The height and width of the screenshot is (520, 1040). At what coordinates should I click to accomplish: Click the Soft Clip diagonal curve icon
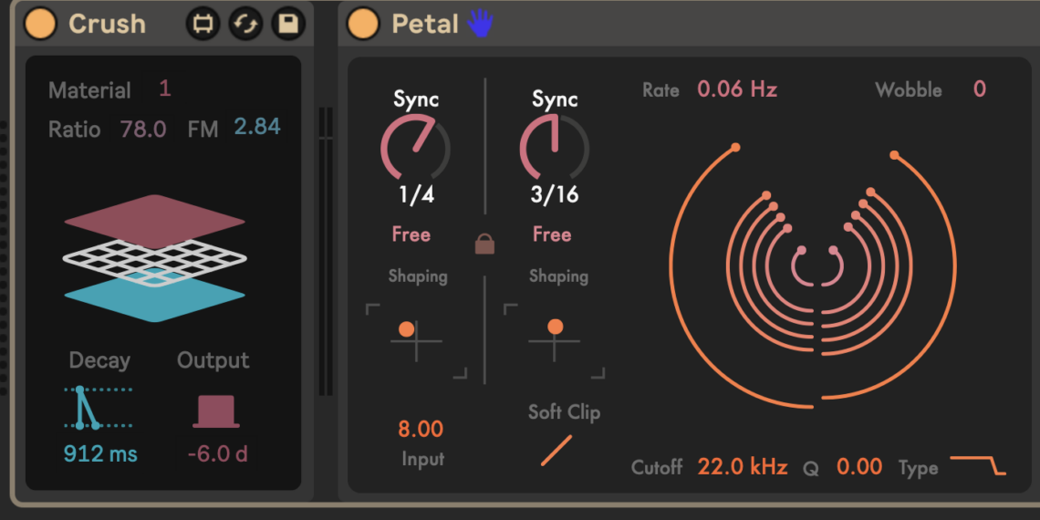[x=556, y=451]
